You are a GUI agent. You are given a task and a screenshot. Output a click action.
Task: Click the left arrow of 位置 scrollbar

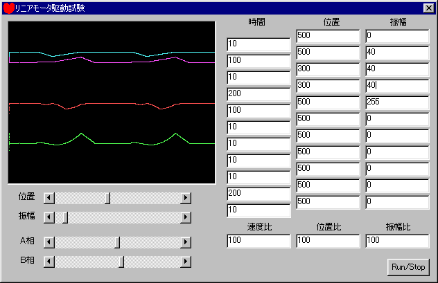pos(48,199)
